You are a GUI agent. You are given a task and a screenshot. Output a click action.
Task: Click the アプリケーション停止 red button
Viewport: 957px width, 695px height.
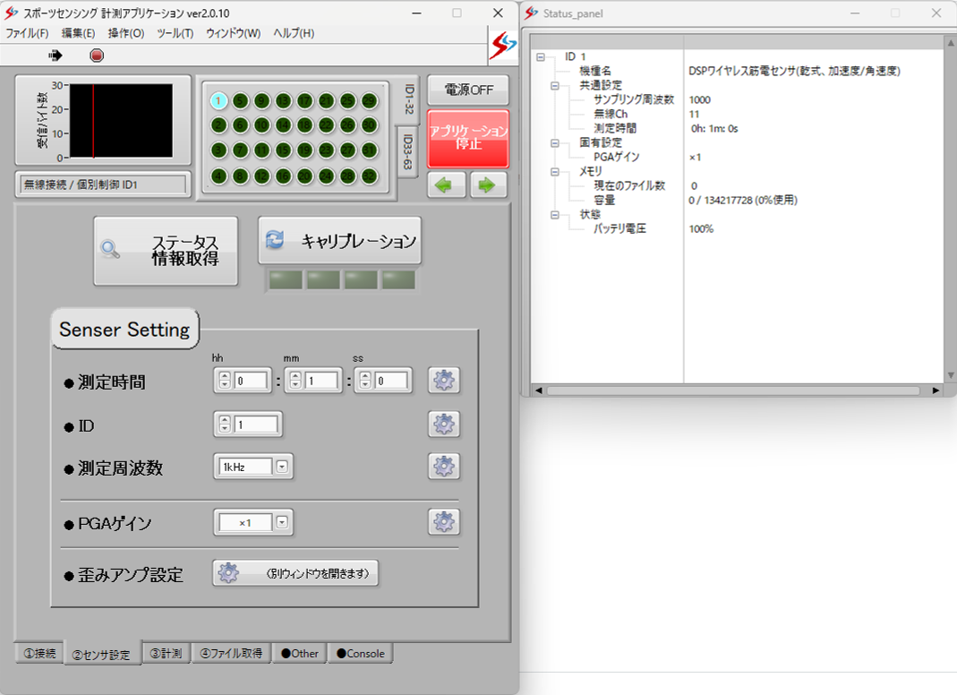point(468,138)
